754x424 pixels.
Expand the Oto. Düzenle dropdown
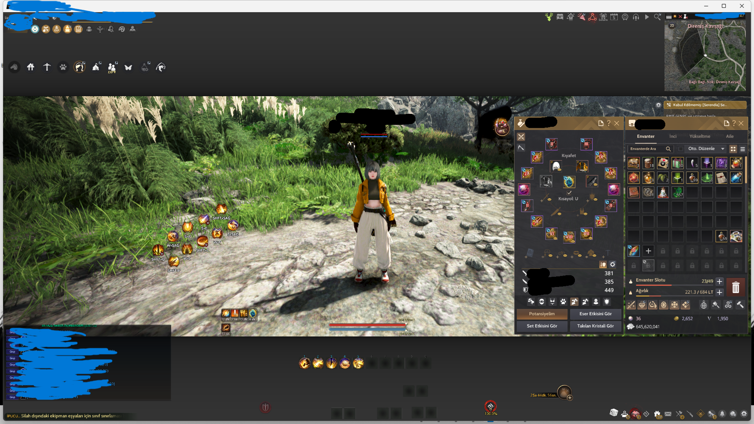click(x=723, y=149)
